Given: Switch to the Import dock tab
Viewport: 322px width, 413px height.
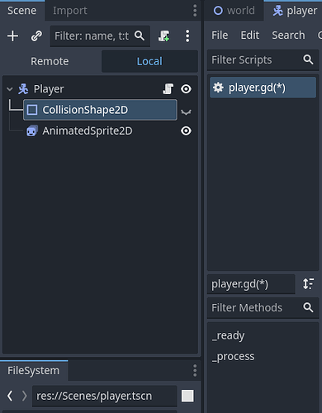Looking at the screenshot, I should point(70,11).
